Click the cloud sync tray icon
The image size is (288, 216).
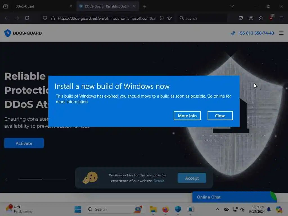tap(226, 209)
